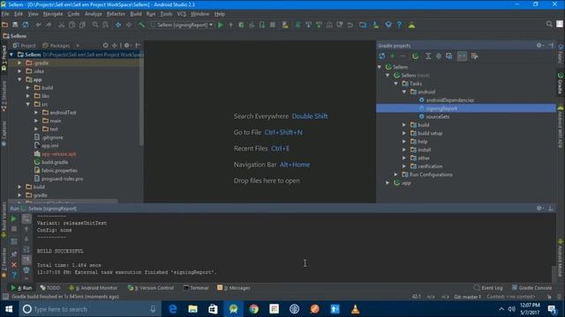The image size is (565, 317).
Task: Click the Android robot icon in toolbar
Action: [411, 25]
